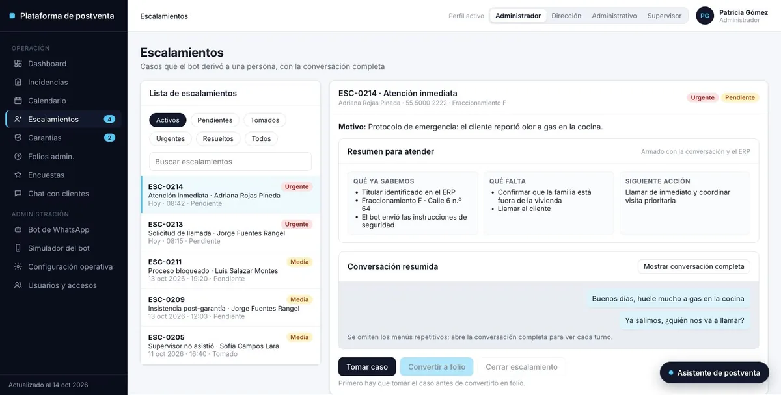Viewport: 781px width, 395px height.
Task: Select escalation ESC-0213 Solicitud de llamada
Action: (x=230, y=233)
